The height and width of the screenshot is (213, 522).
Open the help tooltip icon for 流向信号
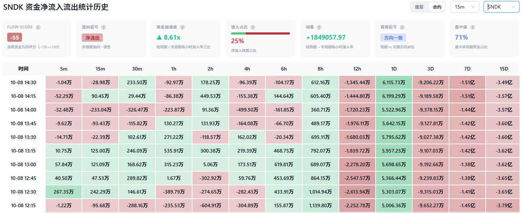104,27
